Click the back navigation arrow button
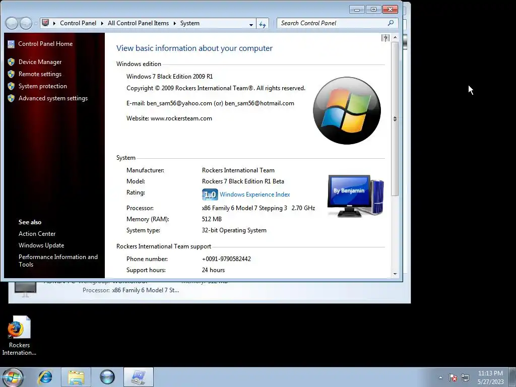516x387 pixels. [x=12, y=23]
